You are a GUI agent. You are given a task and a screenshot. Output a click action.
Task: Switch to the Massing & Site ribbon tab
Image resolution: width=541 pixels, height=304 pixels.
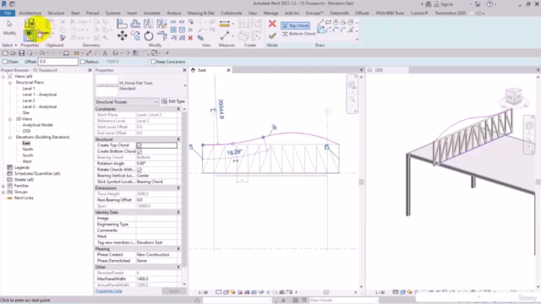201,14
